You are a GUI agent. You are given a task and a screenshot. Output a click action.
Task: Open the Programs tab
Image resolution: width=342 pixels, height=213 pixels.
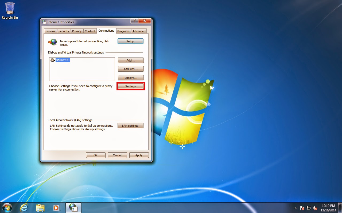(123, 31)
